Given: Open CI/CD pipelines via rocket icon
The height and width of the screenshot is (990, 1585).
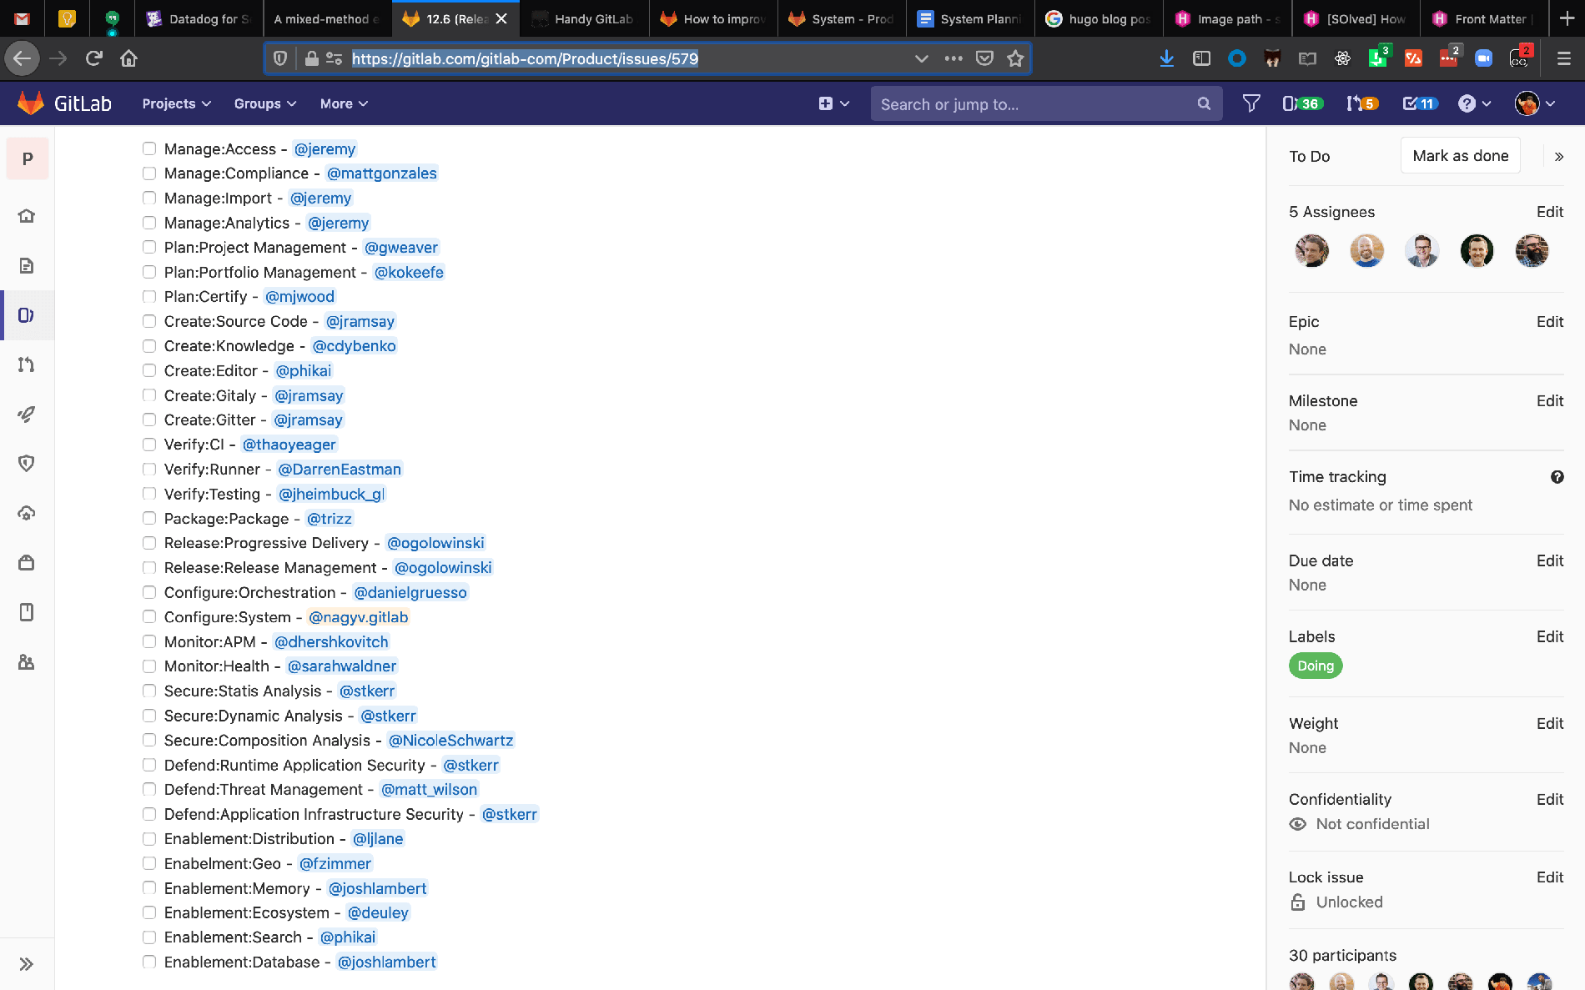Looking at the screenshot, I should (27, 415).
